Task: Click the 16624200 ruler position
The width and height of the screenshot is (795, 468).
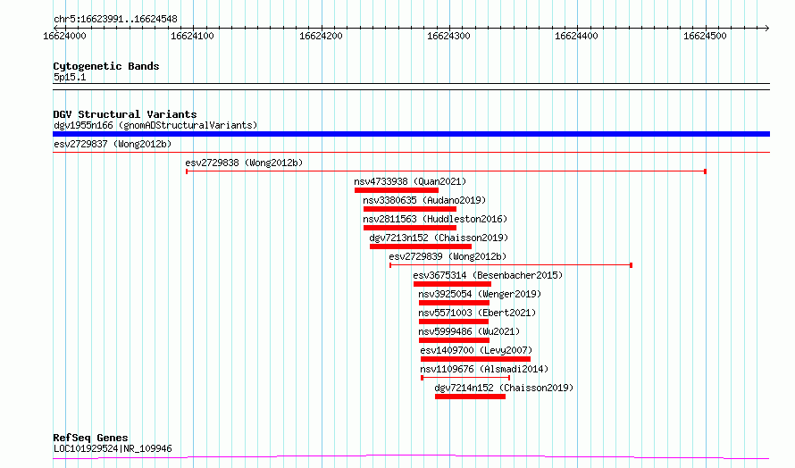Action: click(321, 36)
